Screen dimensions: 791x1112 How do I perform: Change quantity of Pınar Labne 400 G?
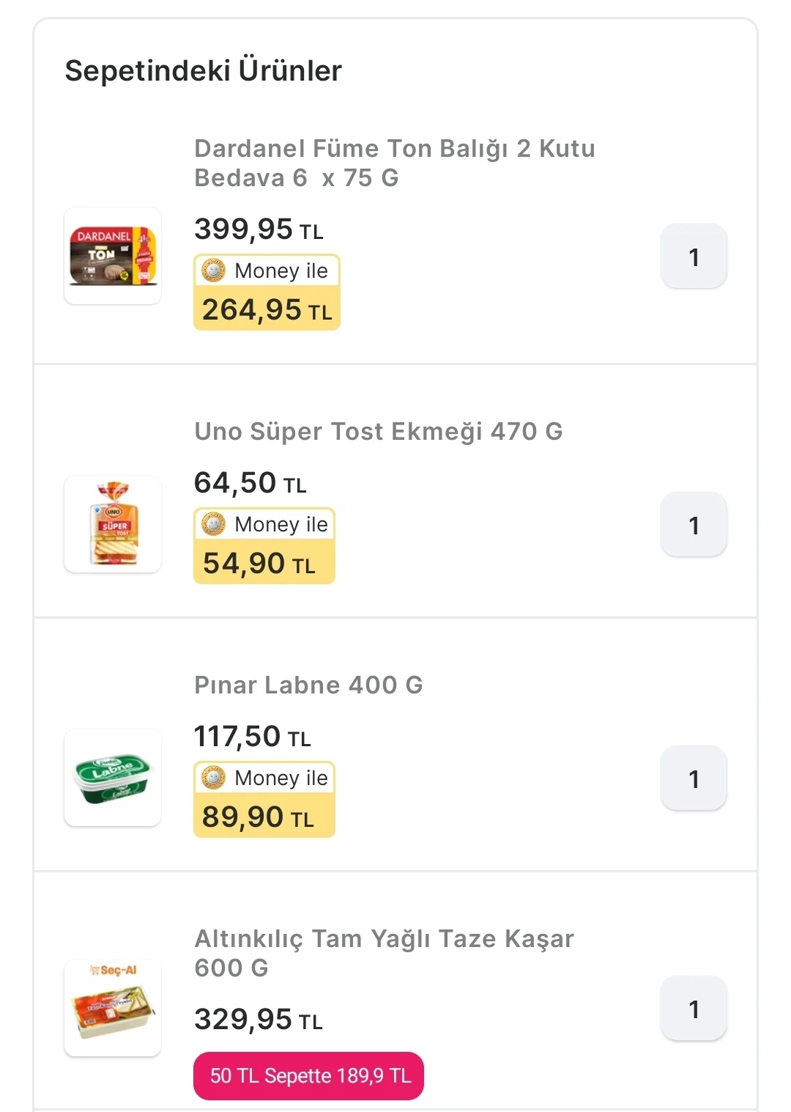(694, 778)
